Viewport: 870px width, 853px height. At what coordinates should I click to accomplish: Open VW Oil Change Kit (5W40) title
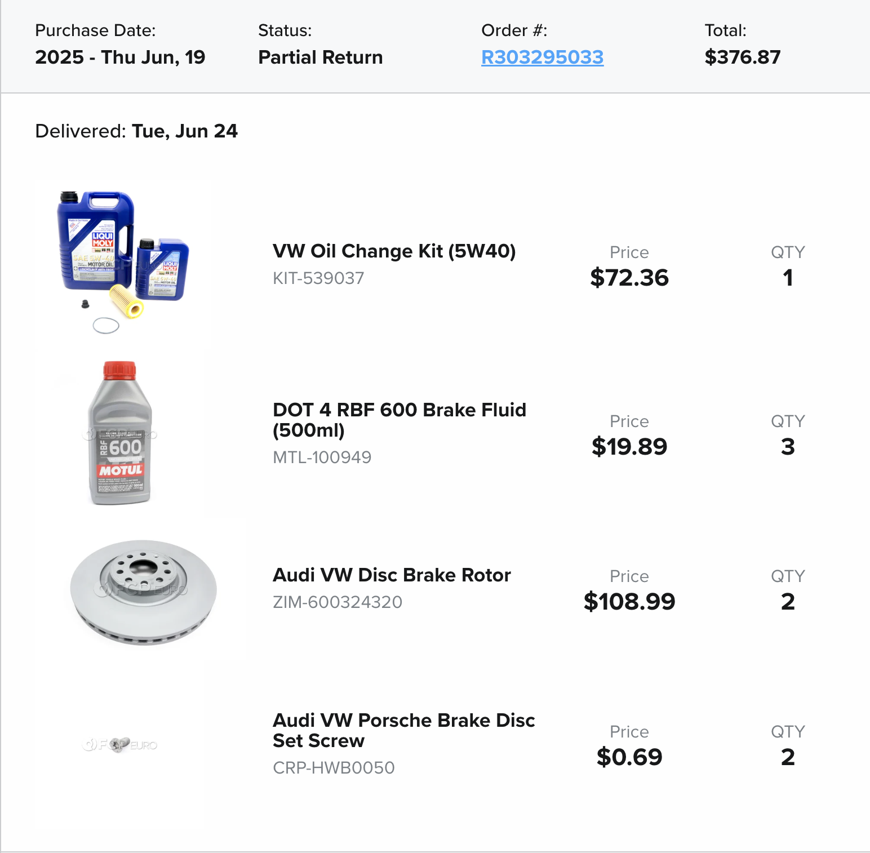tap(394, 251)
